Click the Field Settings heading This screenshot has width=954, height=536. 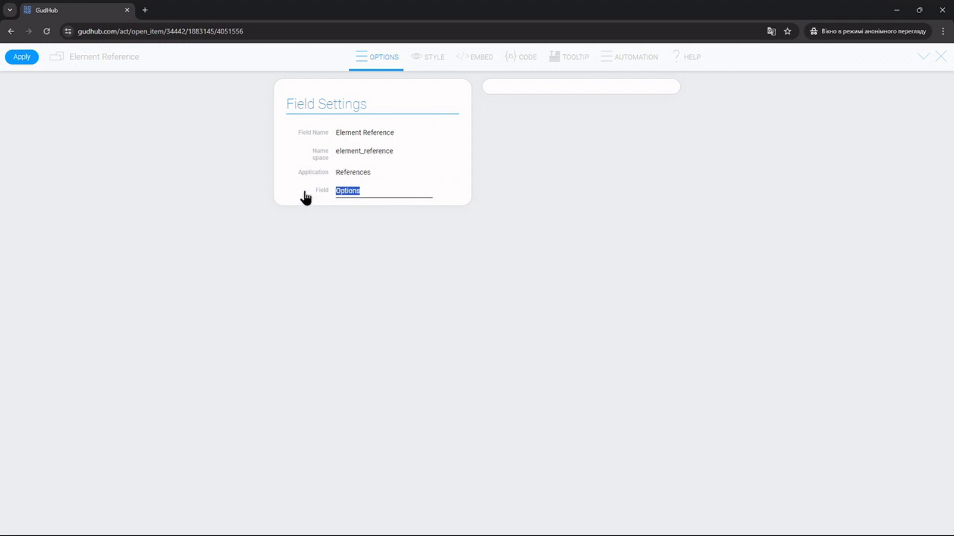[326, 104]
